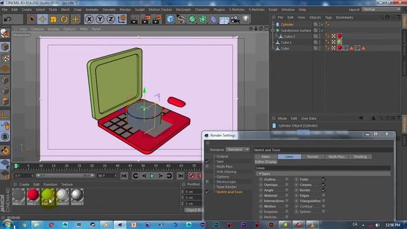Click the coordinate system icon

[x=121, y=19]
